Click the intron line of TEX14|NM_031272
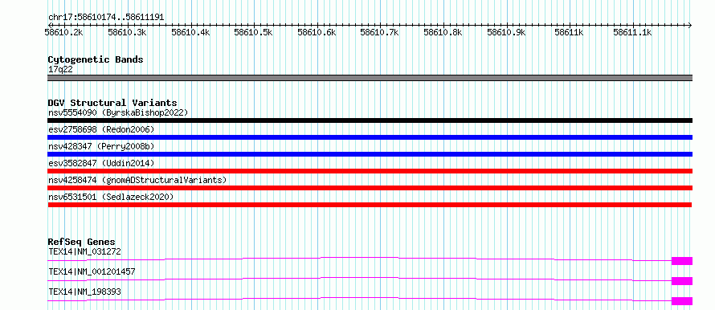This screenshot has height=310, width=715. [360, 258]
